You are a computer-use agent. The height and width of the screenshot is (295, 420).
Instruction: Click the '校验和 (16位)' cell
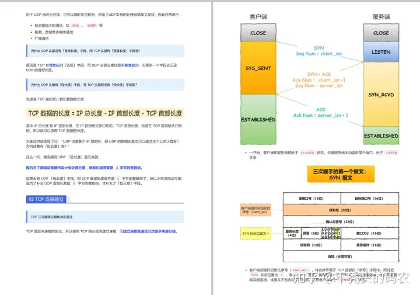pos(311,245)
